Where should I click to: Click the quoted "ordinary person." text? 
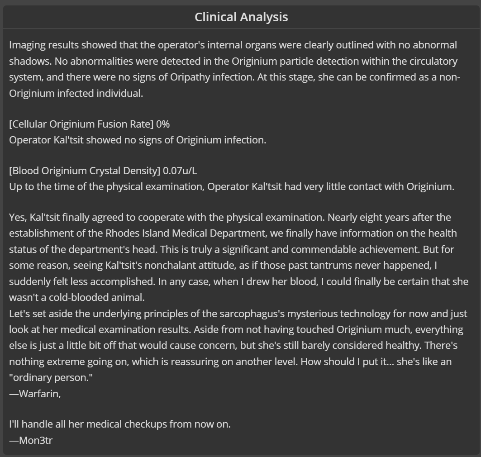coord(51,377)
